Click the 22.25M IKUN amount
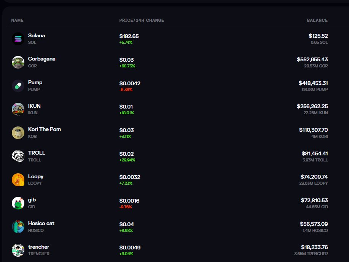The height and width of the screenshot is (262, 349). [316, 113]
